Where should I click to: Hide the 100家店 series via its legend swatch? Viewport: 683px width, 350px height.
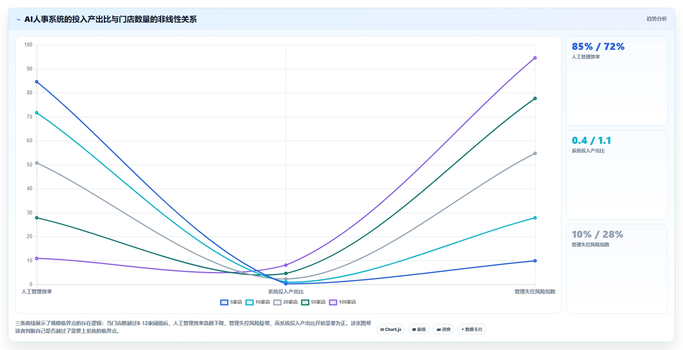333,302
